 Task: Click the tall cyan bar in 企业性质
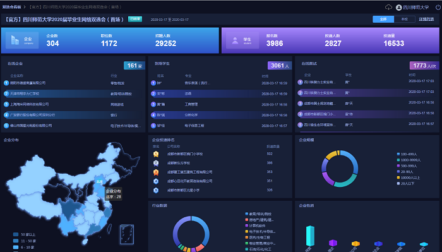pyautogui.click(x=310, y=236)
